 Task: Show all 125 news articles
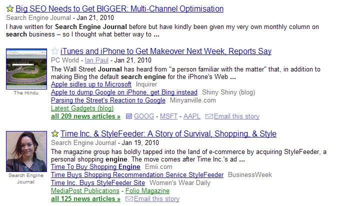click(x=85, y=198)
